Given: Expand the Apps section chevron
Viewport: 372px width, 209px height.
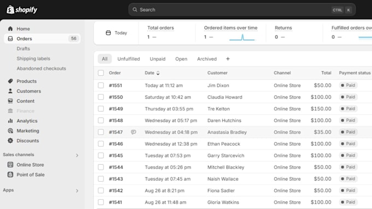Looking at the screenshot, I should pyautogui.click(x=77, y=191).
